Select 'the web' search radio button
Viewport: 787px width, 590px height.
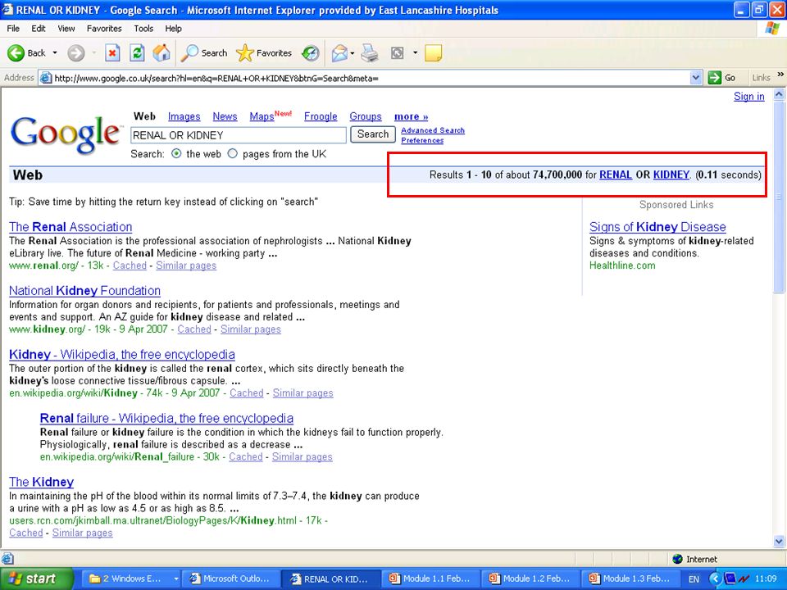(176, 153)
